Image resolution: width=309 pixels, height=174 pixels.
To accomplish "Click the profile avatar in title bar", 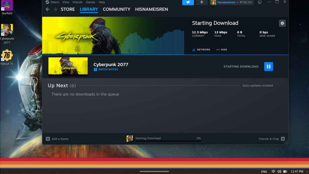I will 213,2.
